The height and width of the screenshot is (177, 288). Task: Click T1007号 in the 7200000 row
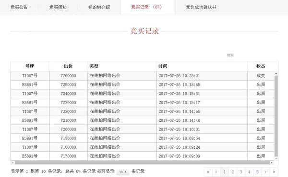[30, 129]
